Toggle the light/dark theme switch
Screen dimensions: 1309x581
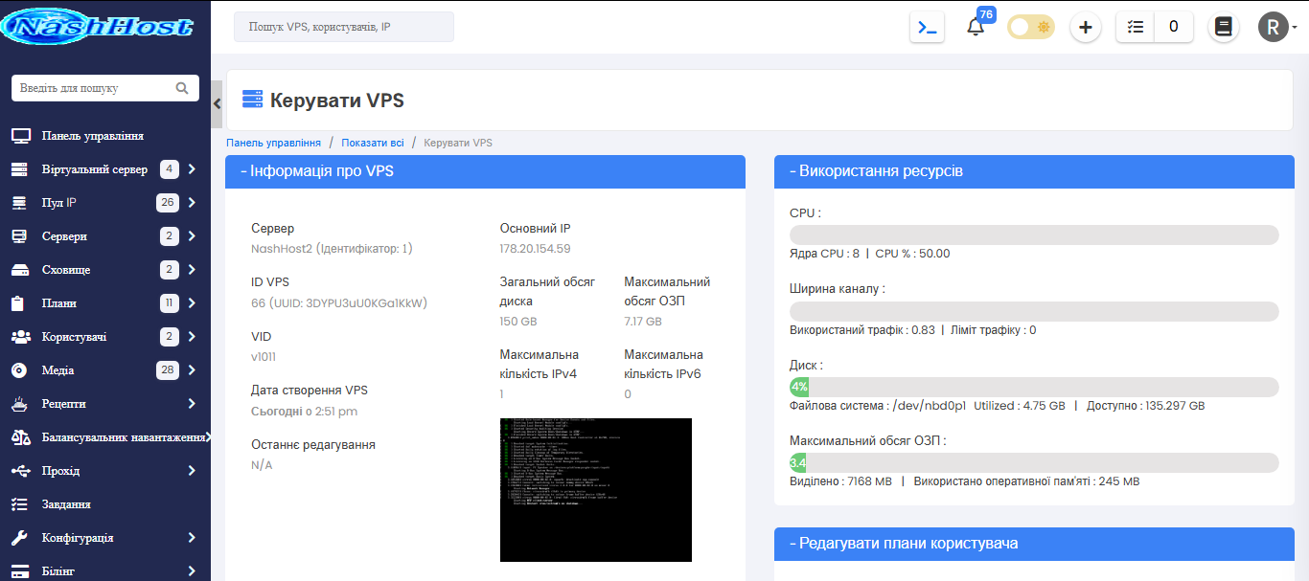[x=1029, y=27]
